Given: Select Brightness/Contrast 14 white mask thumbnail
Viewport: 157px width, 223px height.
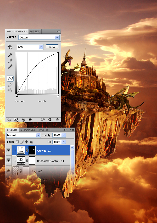Looking at the screenshot, I should (x=32, y=161).
